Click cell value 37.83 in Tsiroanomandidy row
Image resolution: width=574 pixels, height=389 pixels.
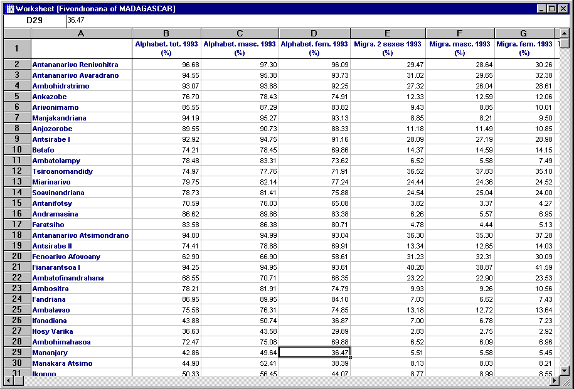(x=460, y=171)
